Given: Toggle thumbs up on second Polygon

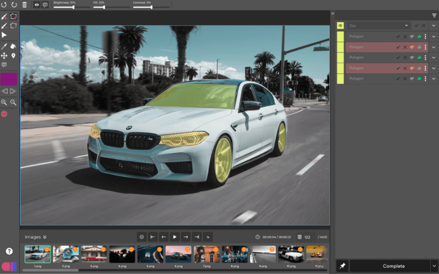Looking at the screenshot, I should 419,47.
